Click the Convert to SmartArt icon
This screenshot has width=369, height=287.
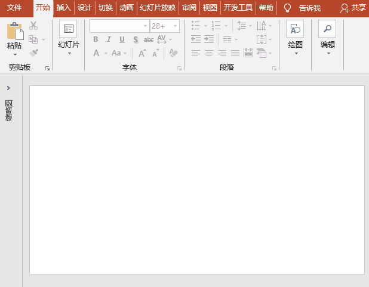tap(262, 53)
